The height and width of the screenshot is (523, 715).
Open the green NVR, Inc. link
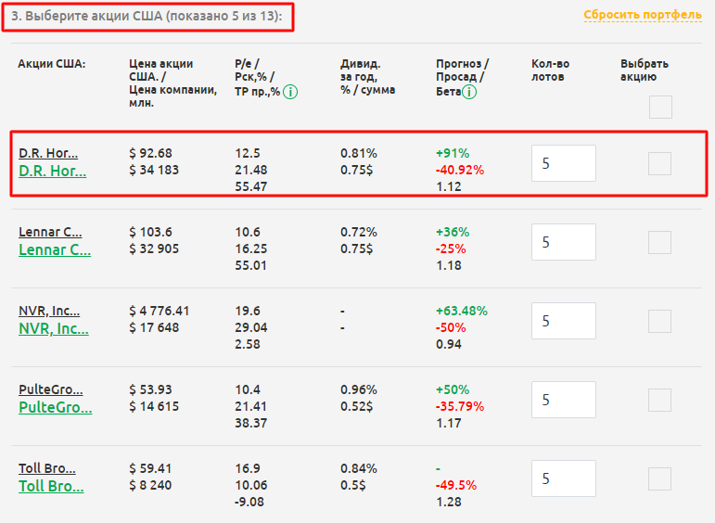[52, 328]
